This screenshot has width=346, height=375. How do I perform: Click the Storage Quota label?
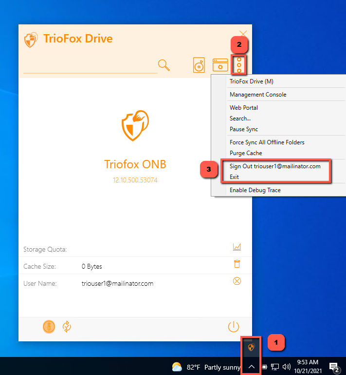click(45, 250)
